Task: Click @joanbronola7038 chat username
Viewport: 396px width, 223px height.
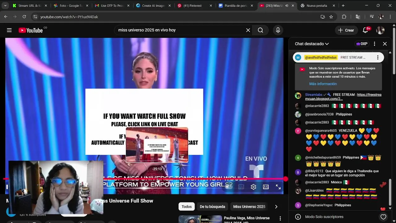Action: 319,114
